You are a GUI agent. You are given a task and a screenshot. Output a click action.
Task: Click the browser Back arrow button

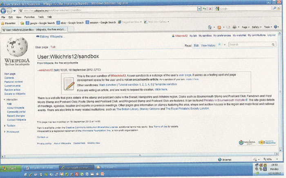tap(3, 11)
